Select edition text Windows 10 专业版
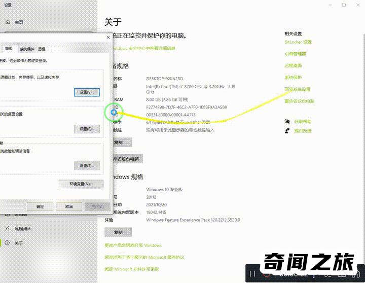365x283 pixels. click(164, 190)
